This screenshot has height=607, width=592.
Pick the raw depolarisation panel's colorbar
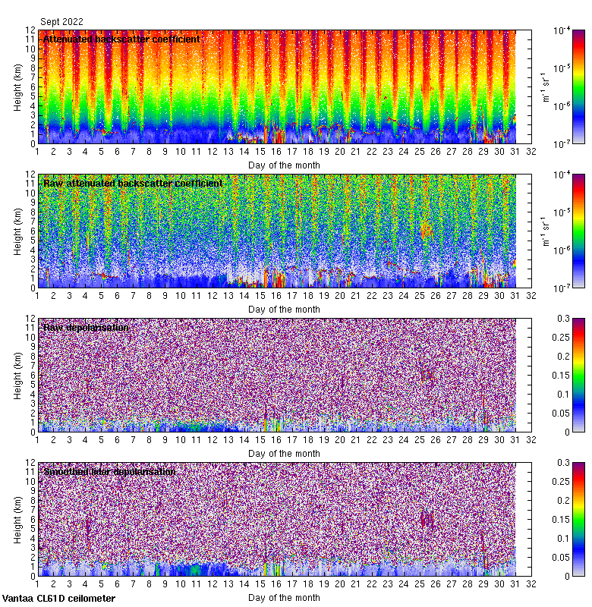[578, 375]
